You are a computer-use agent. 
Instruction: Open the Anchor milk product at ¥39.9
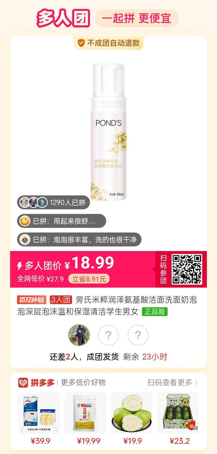[x=39, y=419]
